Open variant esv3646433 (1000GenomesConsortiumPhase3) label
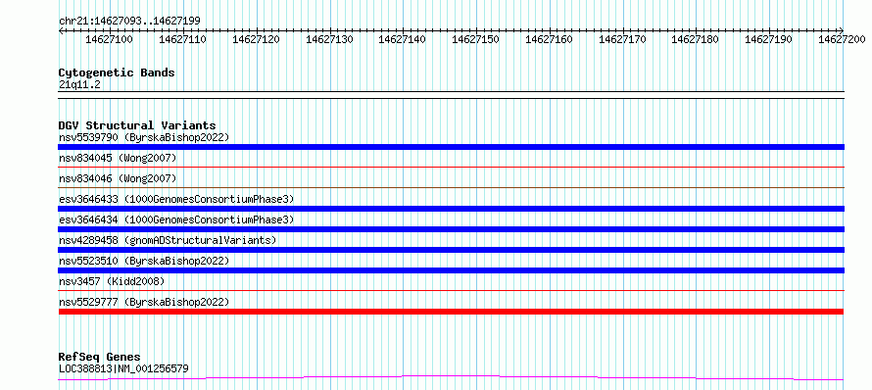This screenshot has width=872, height=390. point(176,199)
